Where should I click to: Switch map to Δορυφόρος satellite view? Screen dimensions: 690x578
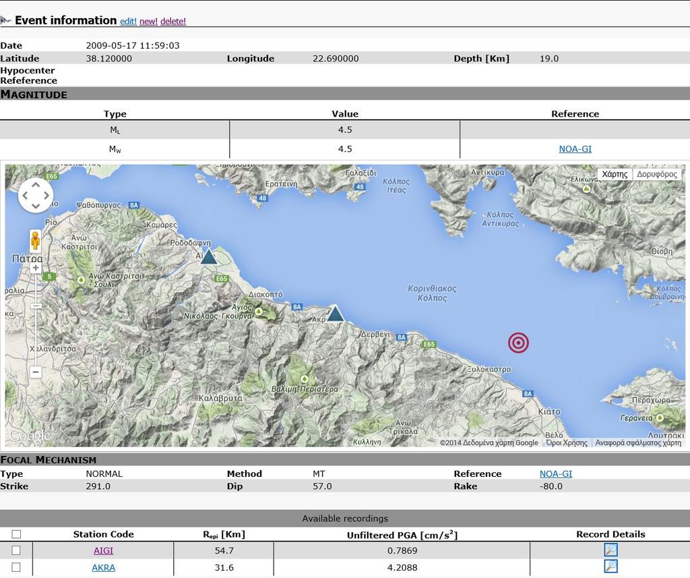[x=657, y=174]
